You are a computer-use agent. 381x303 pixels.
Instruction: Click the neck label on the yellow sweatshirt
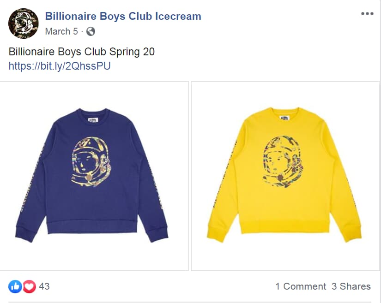pos(284,118)
